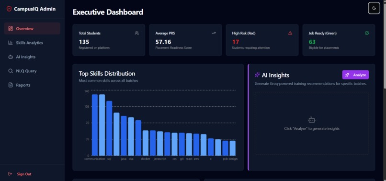Toggle dark mode with the moon button

coord(374,8)
